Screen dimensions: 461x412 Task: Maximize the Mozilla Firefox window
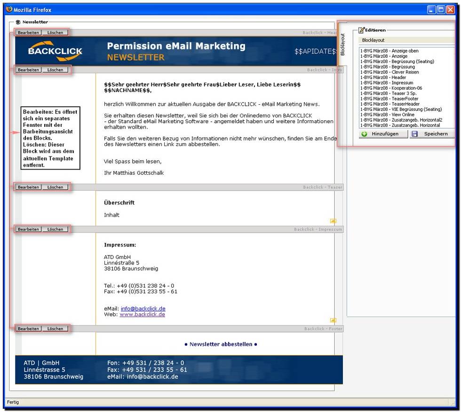[x=441, y=10]
